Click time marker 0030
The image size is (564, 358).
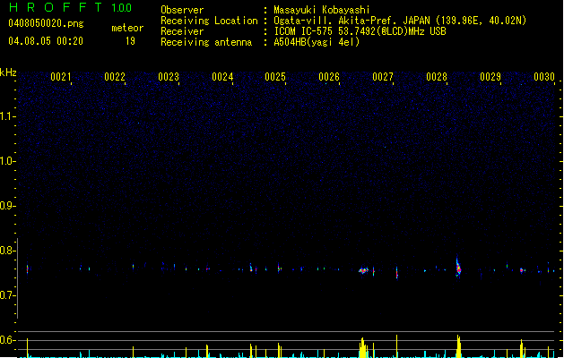click(x=544, y=76)
